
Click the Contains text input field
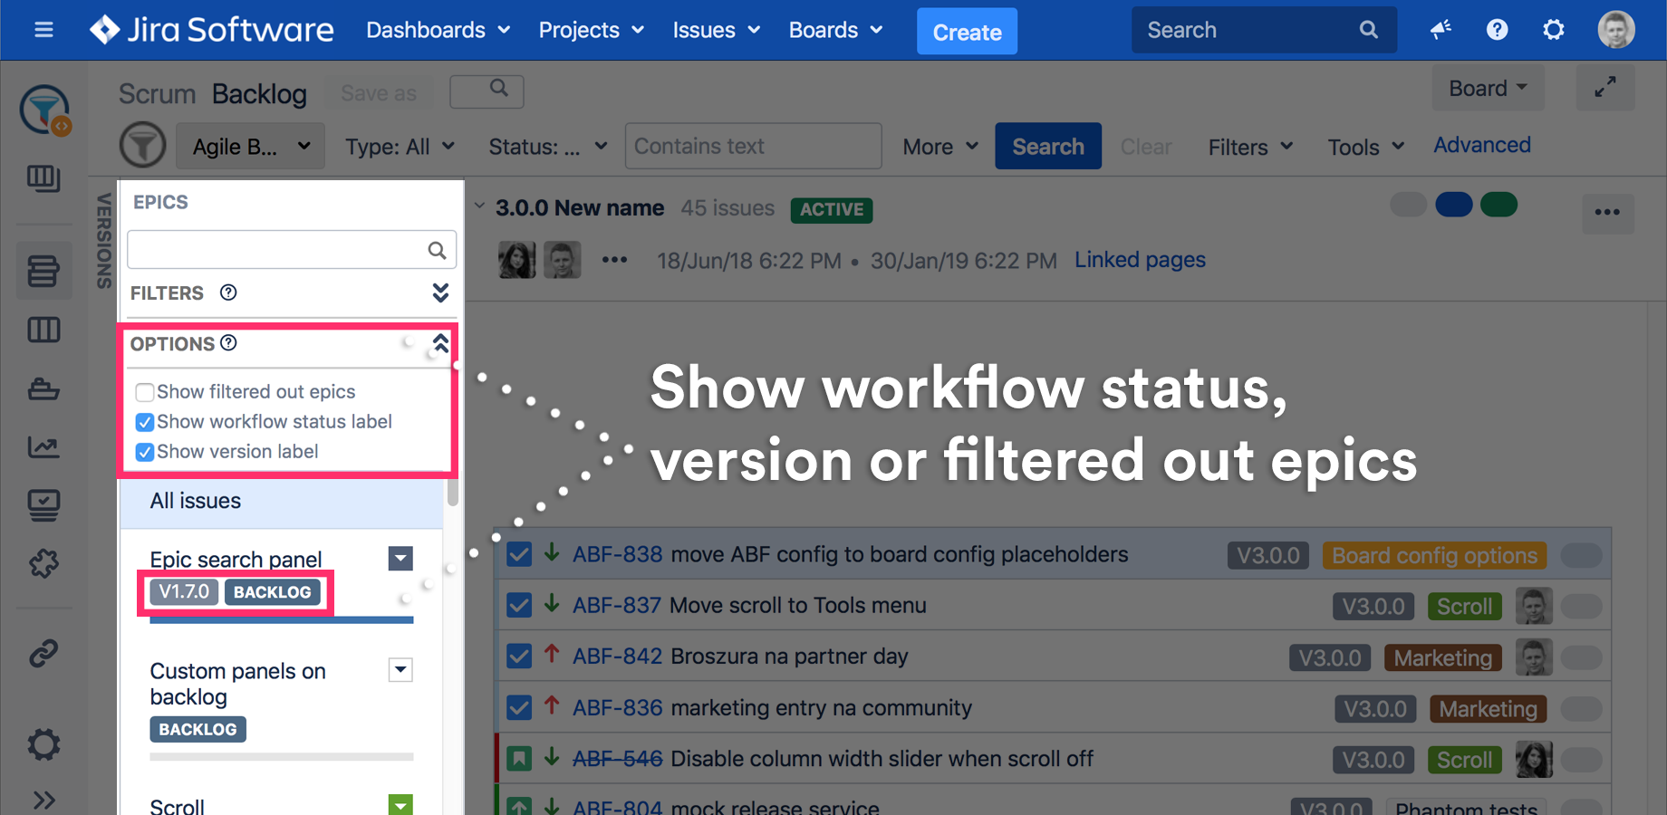[753, 146]
